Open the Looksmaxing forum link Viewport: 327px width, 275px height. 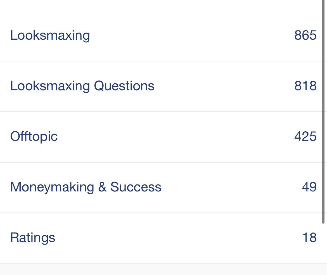click(x=50, y=35)
